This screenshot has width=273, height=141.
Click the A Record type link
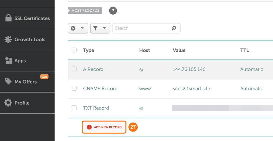[x=93, y=69]
